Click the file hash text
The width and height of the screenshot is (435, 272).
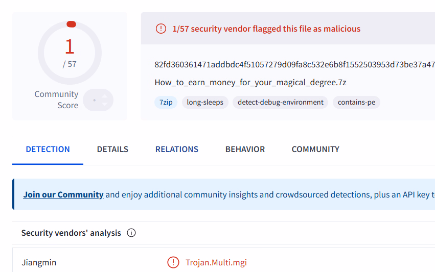tap(294, 64)
